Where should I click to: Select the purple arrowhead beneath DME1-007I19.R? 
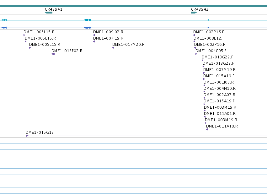pyautogui.click(x=94, y=41)
